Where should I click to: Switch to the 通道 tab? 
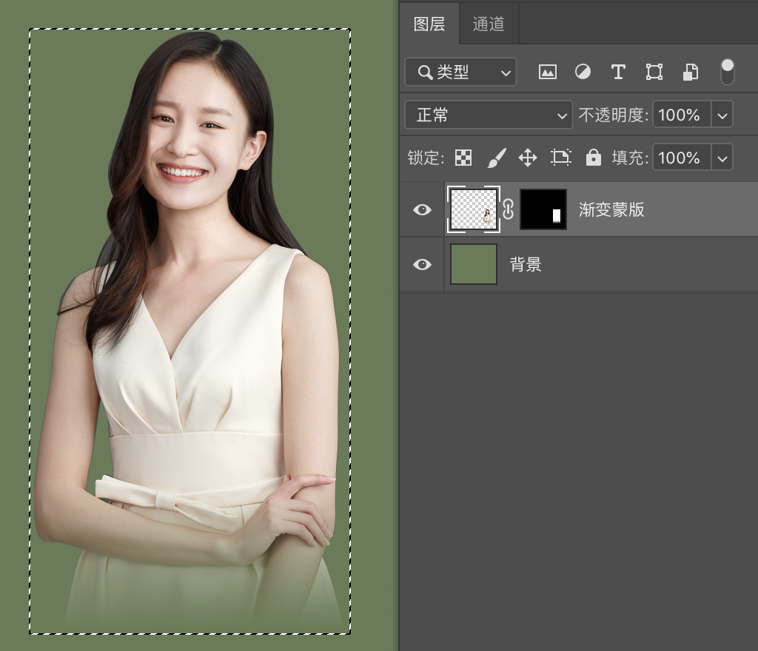[x=489, y=24]
